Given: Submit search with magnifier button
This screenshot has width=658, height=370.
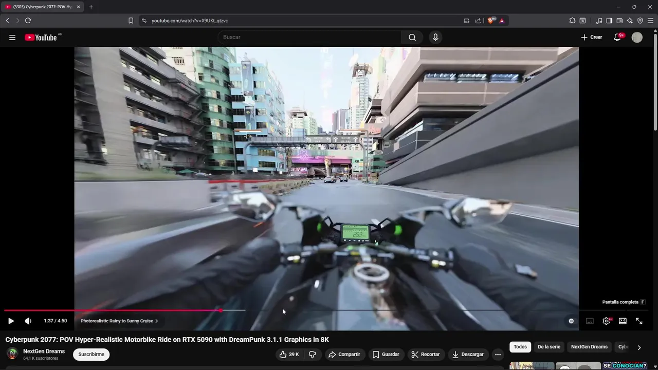Looking at the screenshot, I should click(412, 37).
